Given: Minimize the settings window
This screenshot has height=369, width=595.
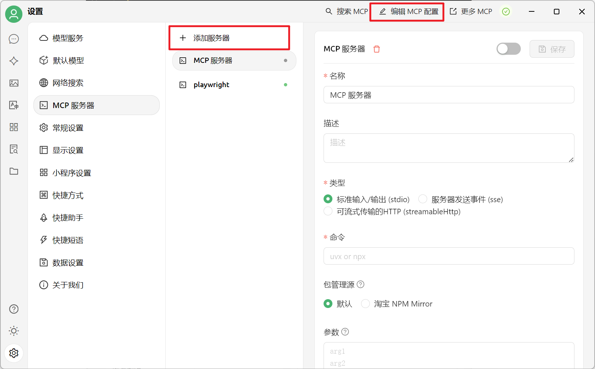Looking at the screenshot, I should click(x=531, y=12).
